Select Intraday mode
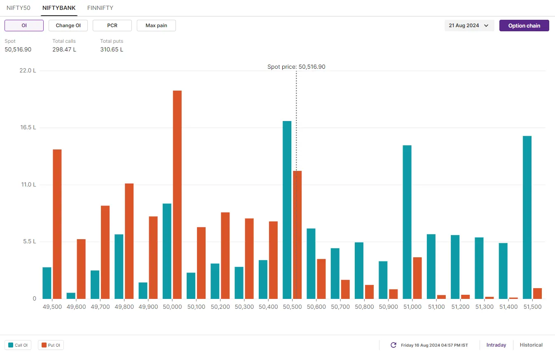The height and width of the screenshot is (352, 555). tap(496, 345)
